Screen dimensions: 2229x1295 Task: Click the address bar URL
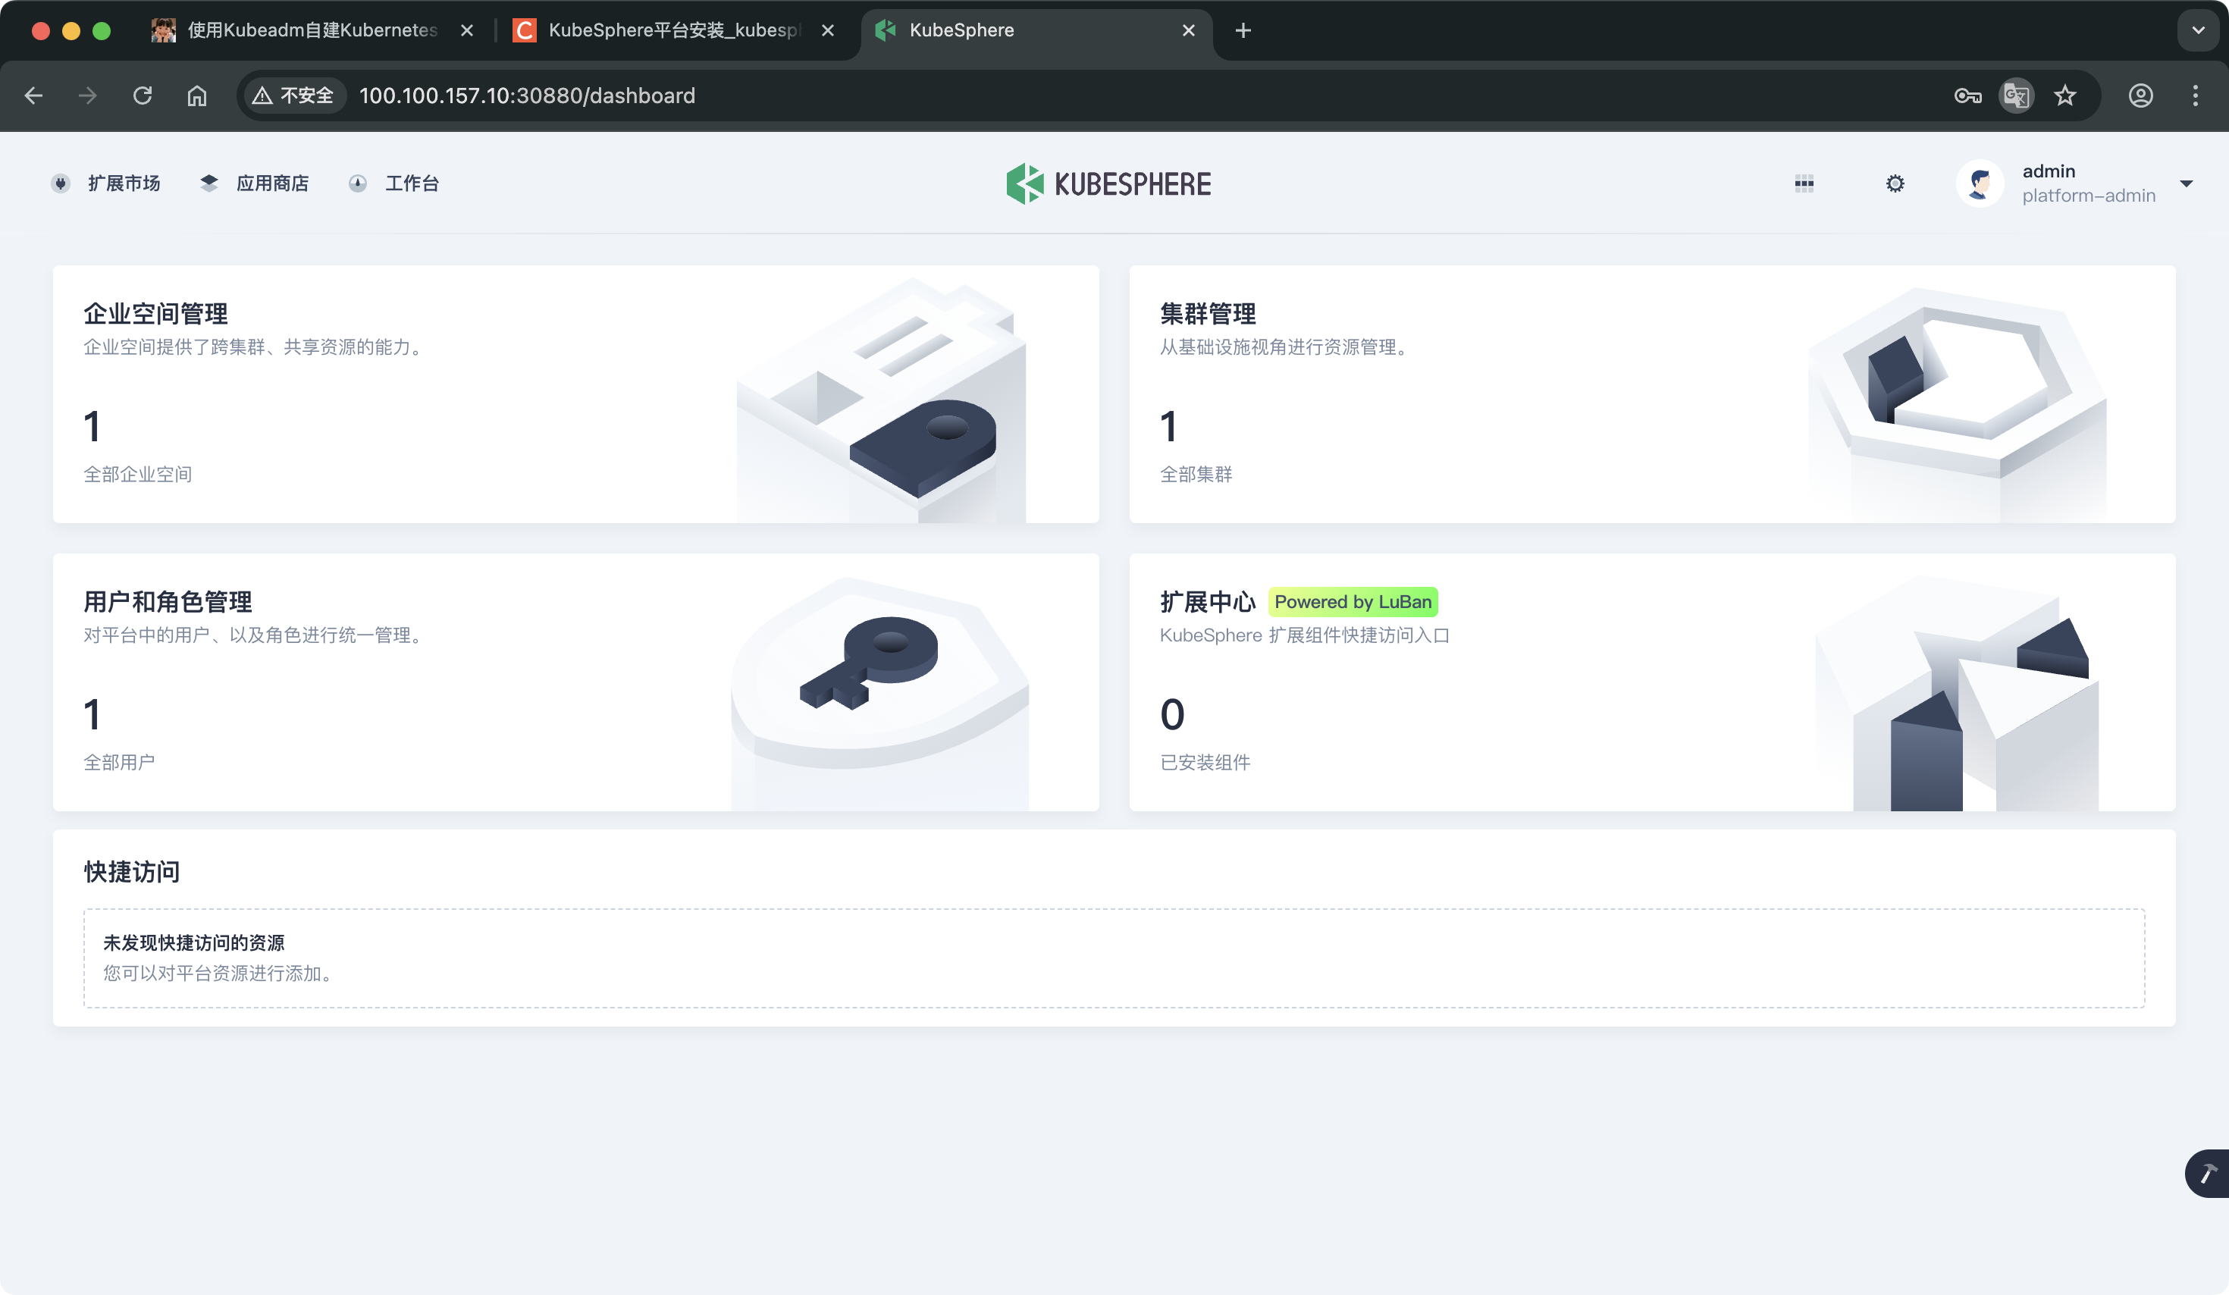pyautogui.click(x=527, y=96)
